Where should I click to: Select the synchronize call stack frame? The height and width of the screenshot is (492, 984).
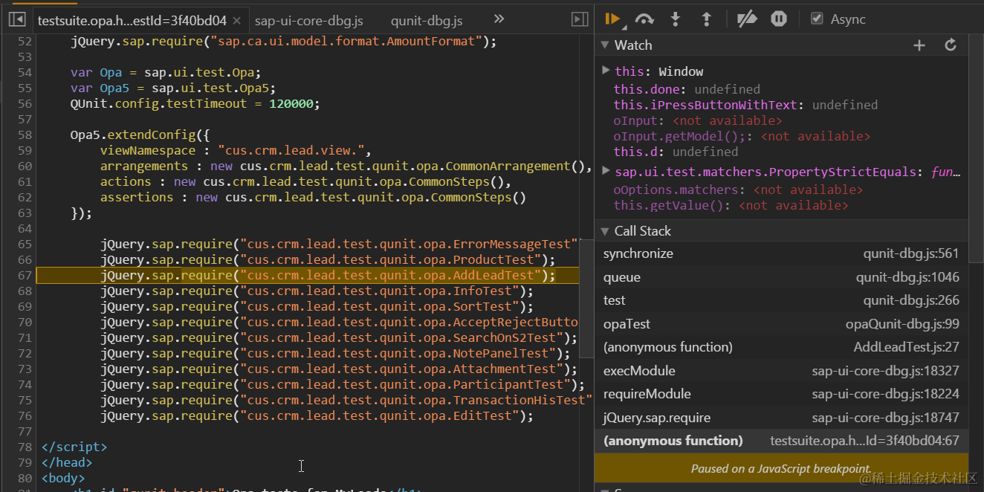782,253
